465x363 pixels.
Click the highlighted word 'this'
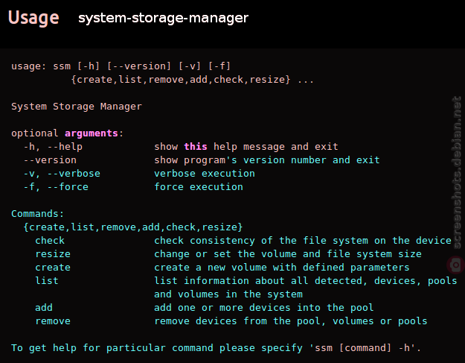click(196, 146)
